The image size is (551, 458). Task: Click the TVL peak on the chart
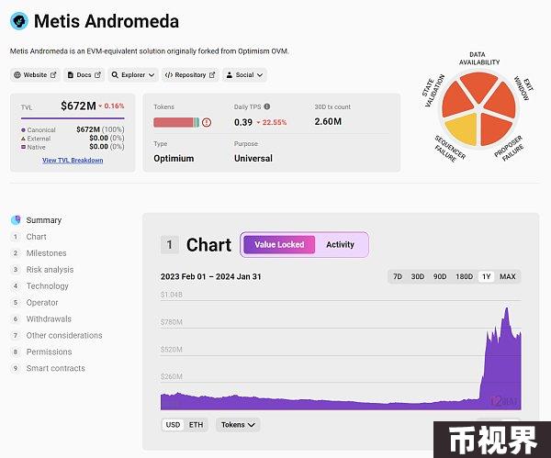(x=507, y=308)
